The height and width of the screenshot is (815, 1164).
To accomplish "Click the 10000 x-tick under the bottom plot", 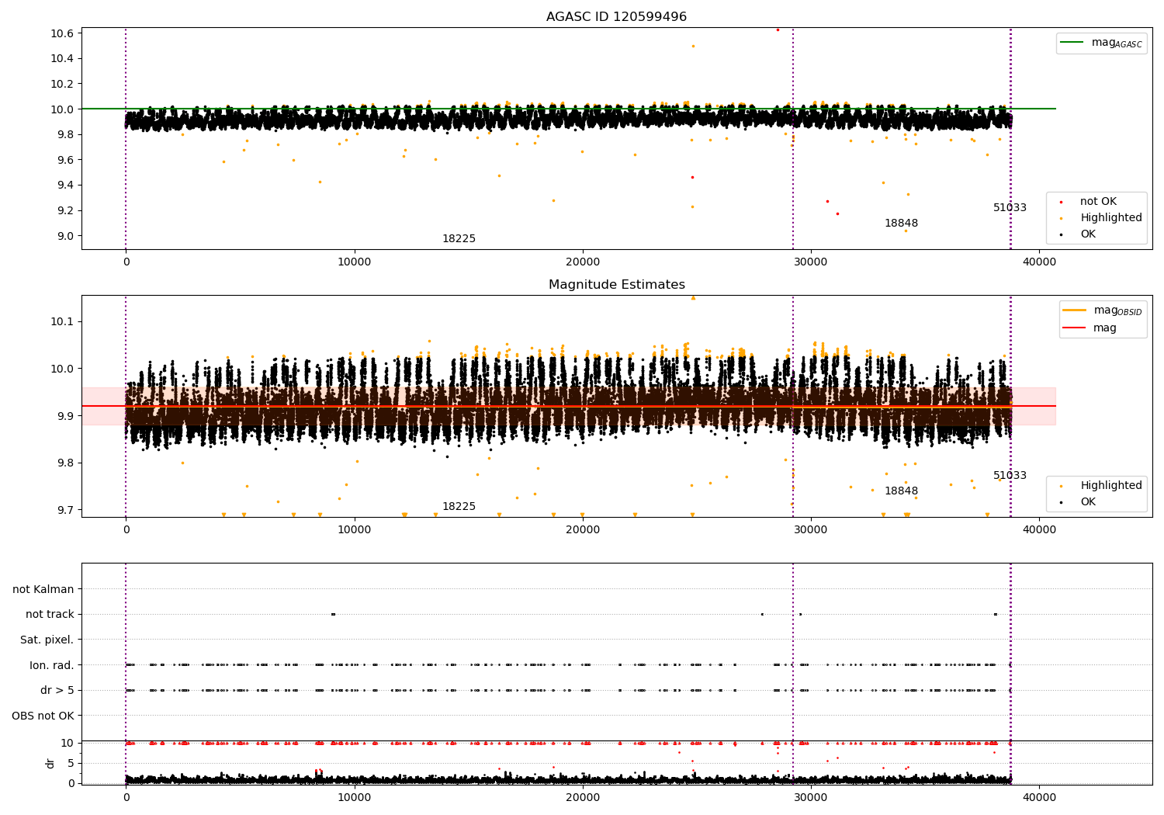I will (x=355, y=797).
